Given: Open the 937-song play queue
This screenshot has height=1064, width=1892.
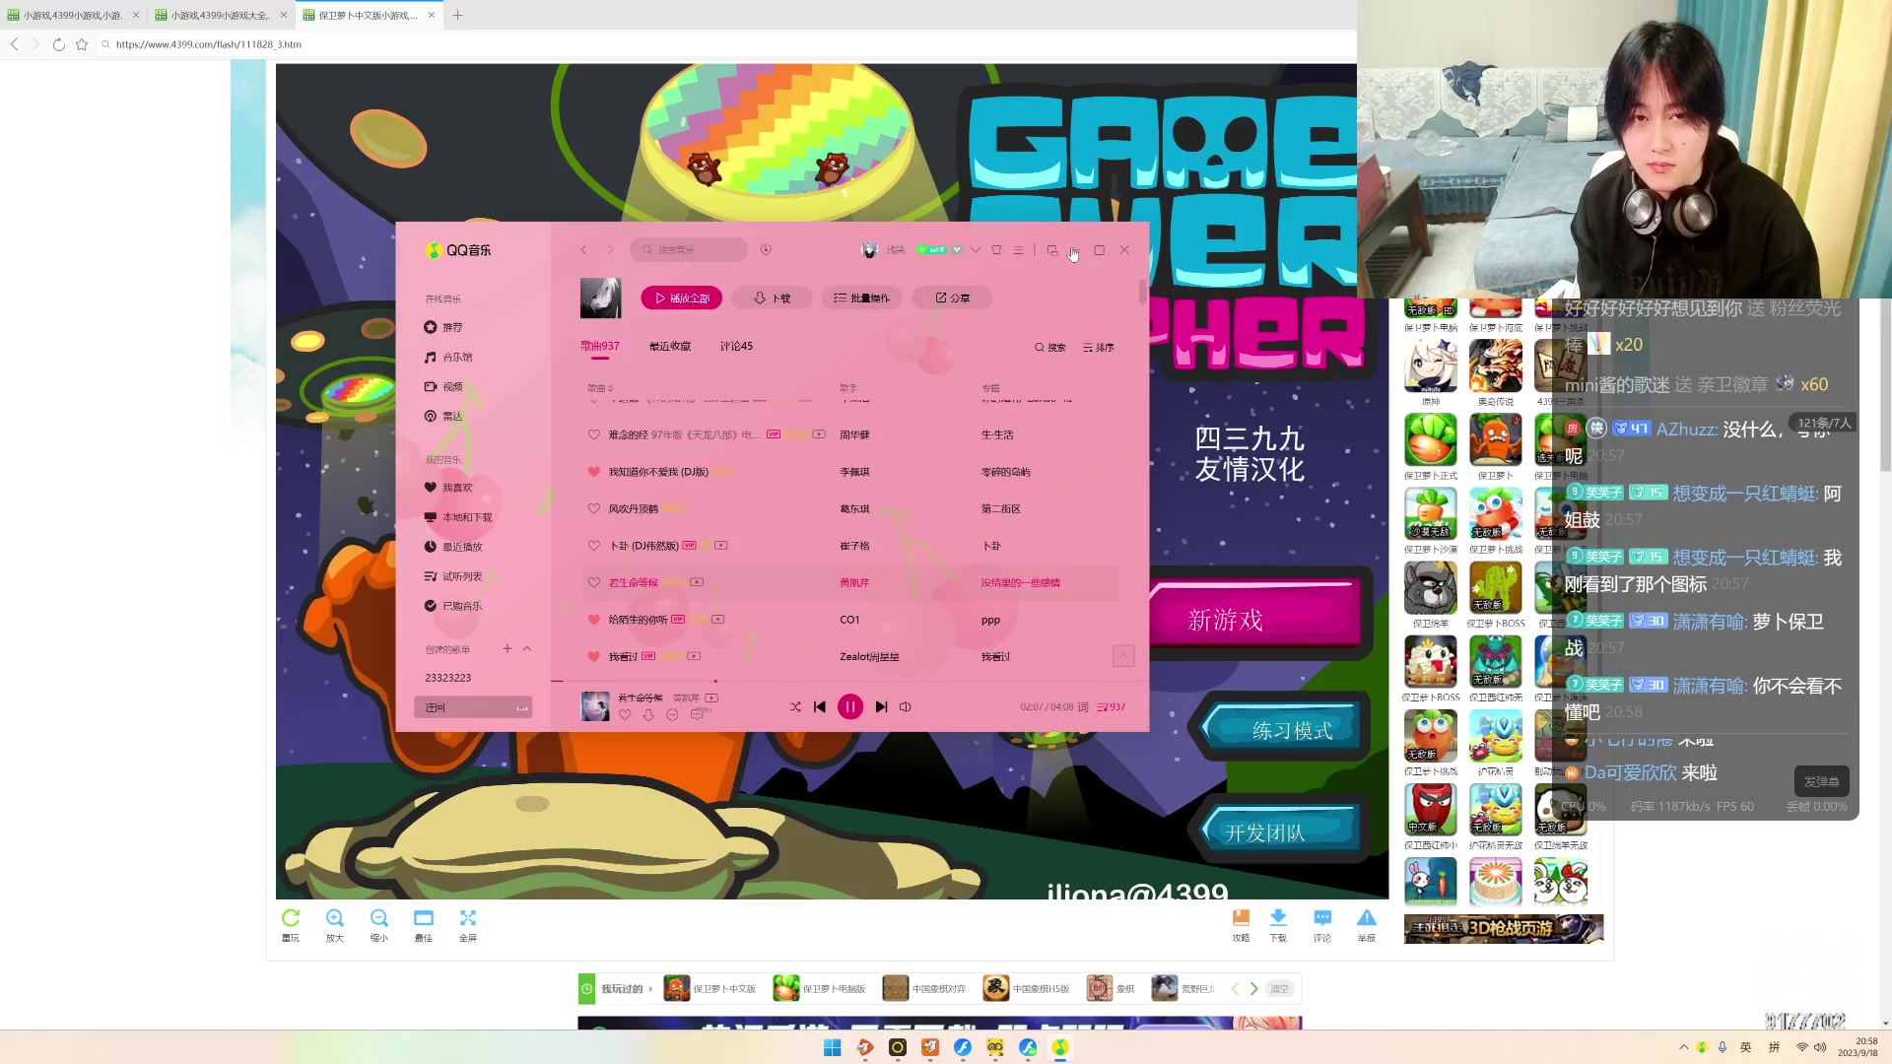Looking at the screenshot, I should click(1111, 706).
